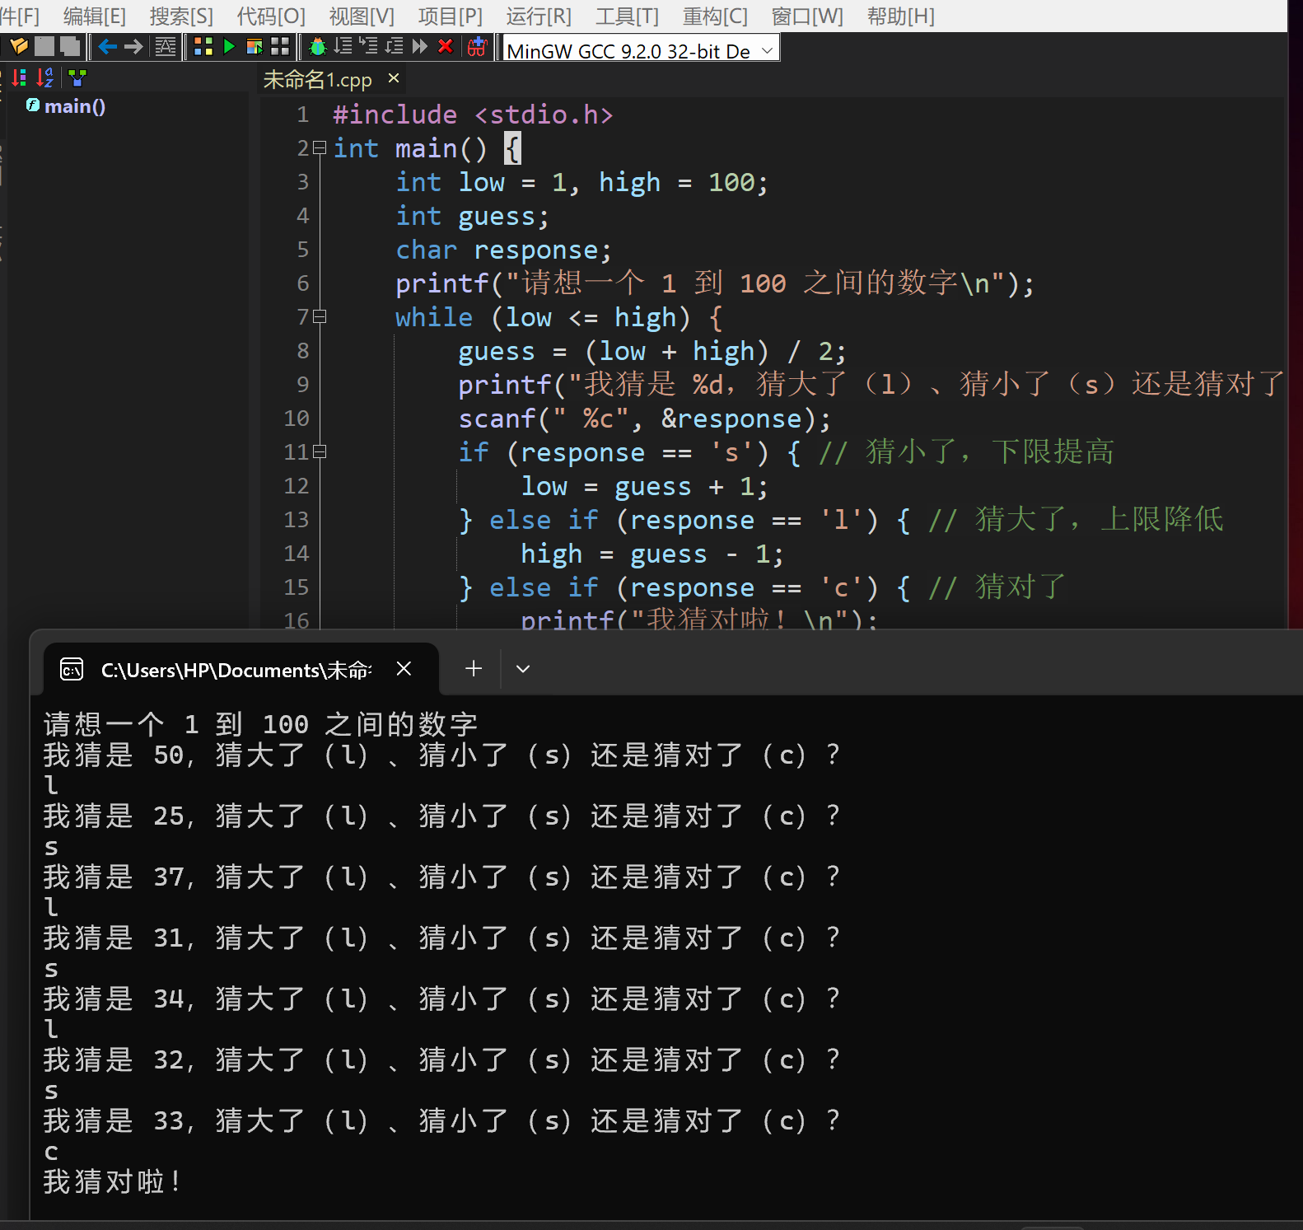This screenshot has height=1230, width=1303.
Task: Start debugging with the green bug icon
Action: (317, 47)
